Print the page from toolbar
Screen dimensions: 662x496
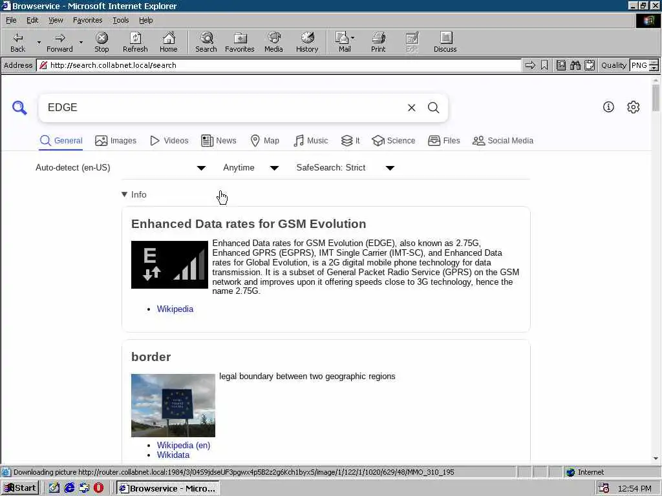tap(378, 42)
